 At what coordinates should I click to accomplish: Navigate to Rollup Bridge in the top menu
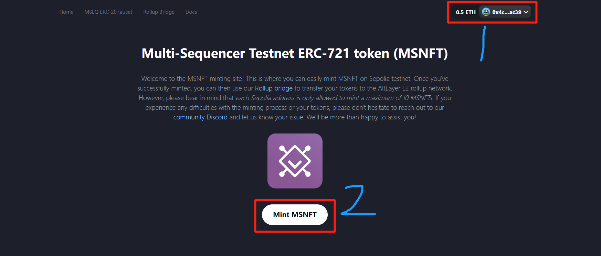(x=159, y=12)
